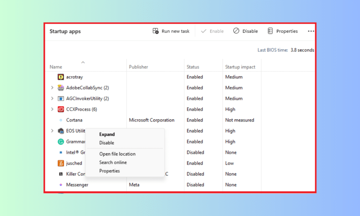Screen dimensions: 360x216
Task: Click the Startup apps heading
Action: click(x=65, y=32)
